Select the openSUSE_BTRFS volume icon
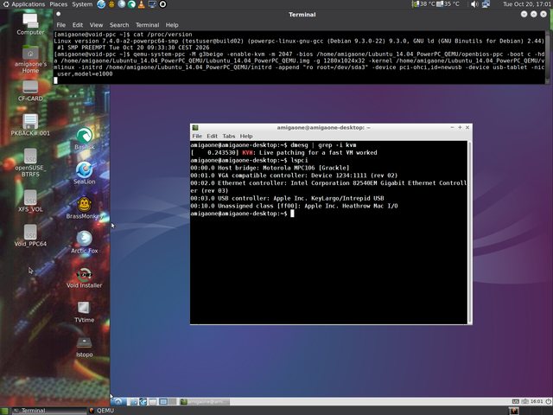The width and height of the screenshot is (553, 415). 30,163
